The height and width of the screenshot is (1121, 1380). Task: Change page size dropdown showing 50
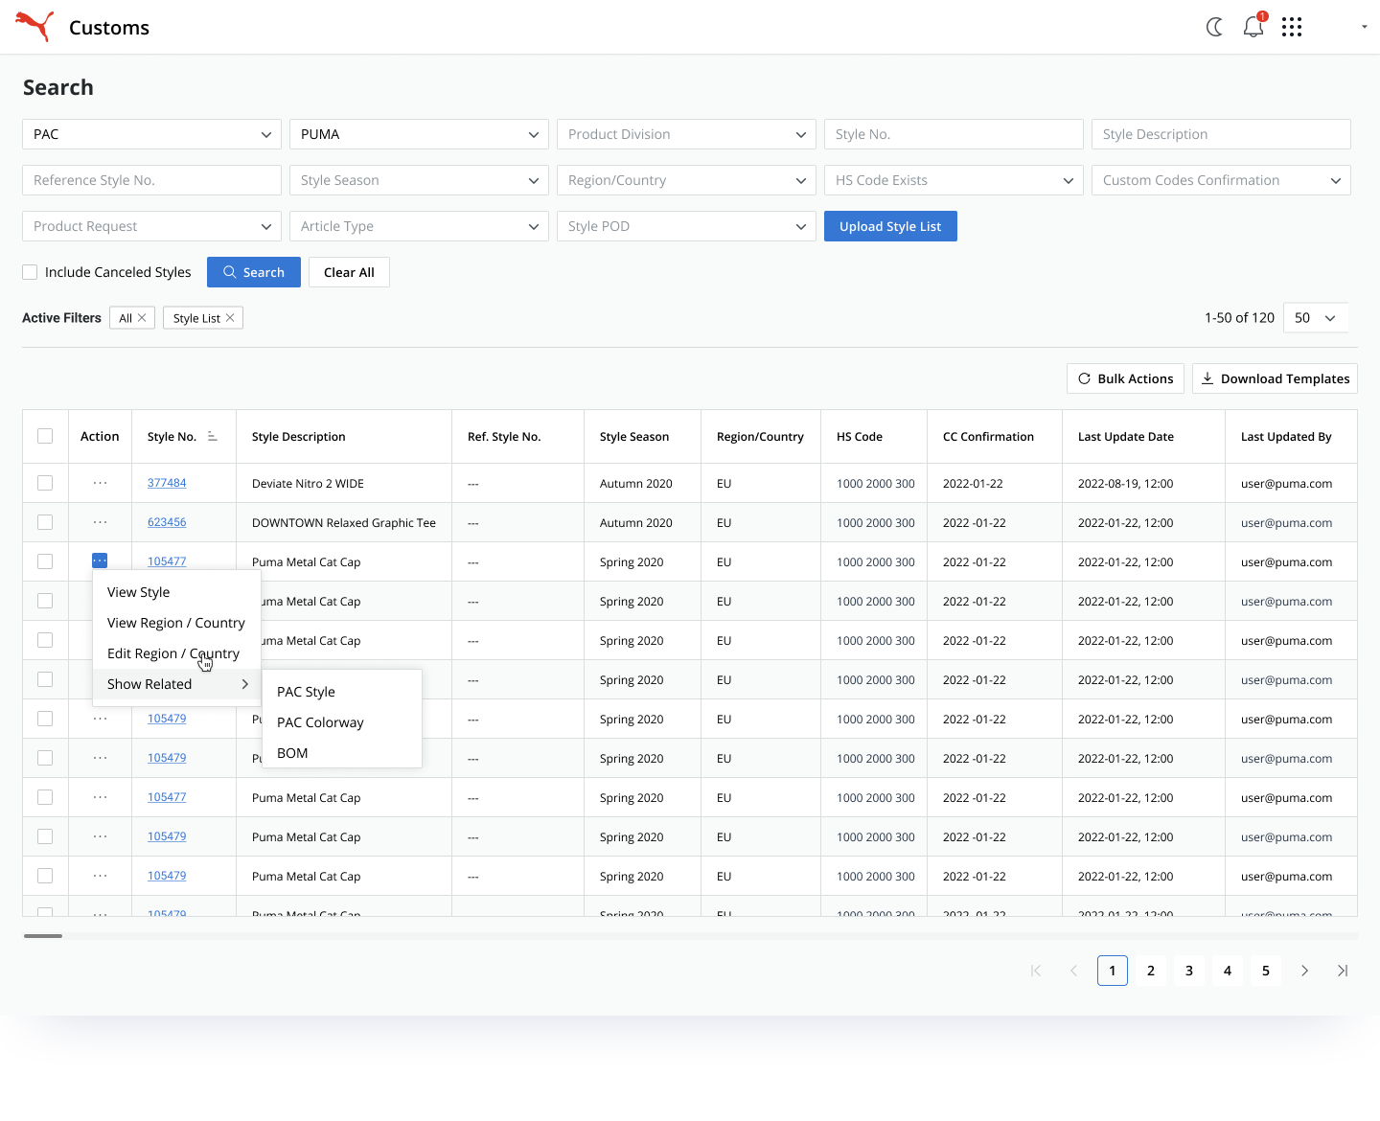pos(1315,318)
